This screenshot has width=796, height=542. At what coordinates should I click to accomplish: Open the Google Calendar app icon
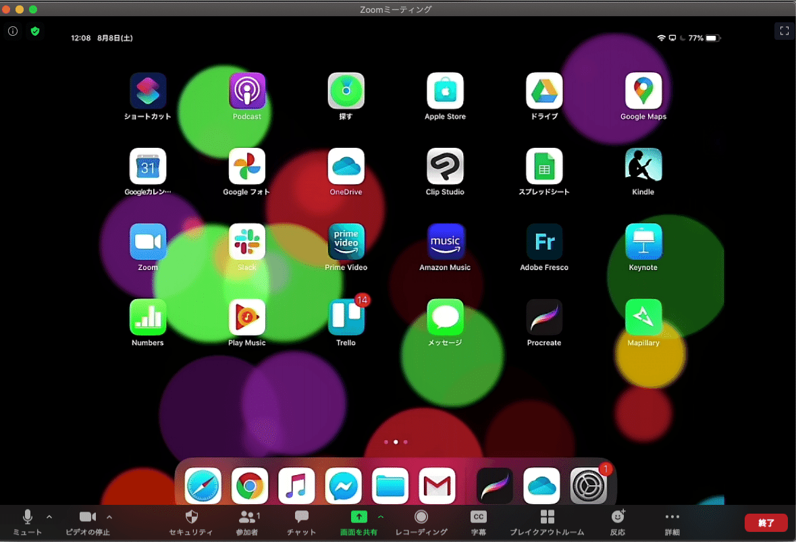click(x=148, y=167)
